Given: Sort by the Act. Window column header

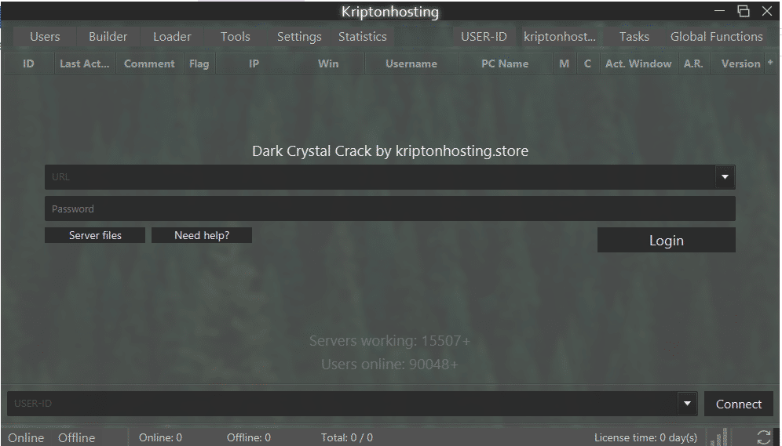Looking at the screenshot, I should click(x=638, y=63).
